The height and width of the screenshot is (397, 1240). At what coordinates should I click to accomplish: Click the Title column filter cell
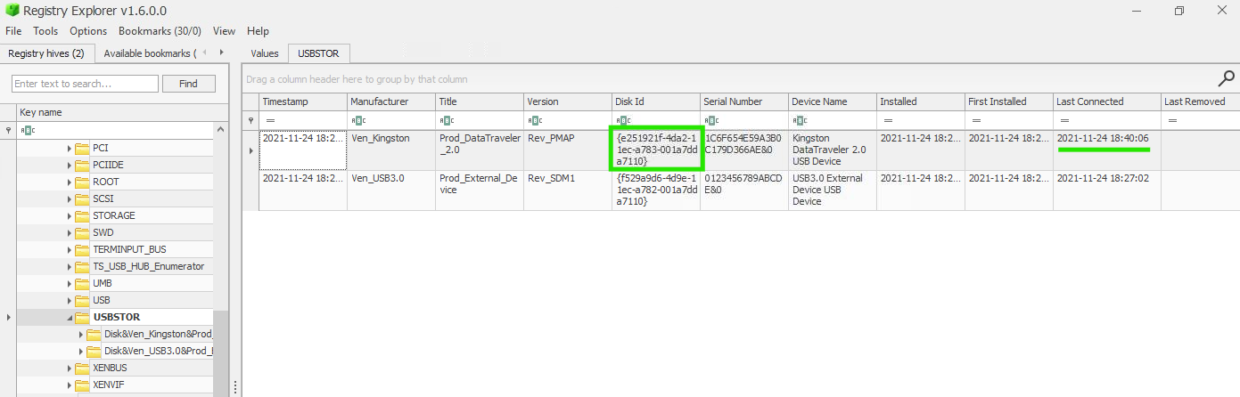pyautogui.click(x=480, y=120)
